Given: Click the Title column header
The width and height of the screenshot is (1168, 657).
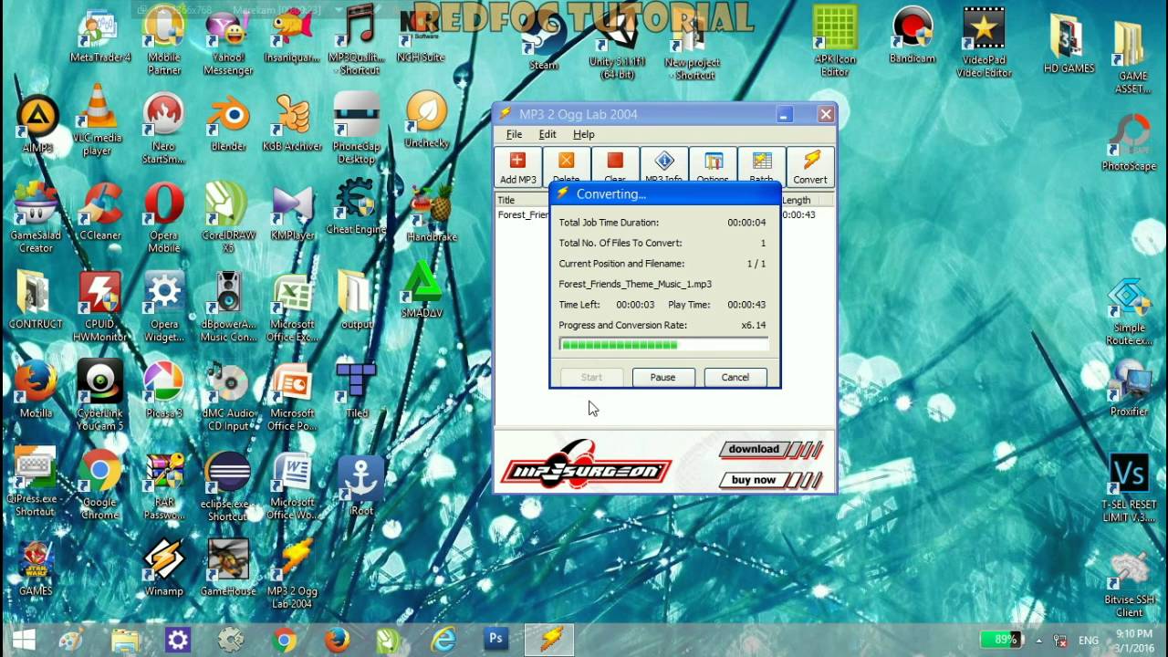Looking at the screenshot, I should (x=522, y=200).
